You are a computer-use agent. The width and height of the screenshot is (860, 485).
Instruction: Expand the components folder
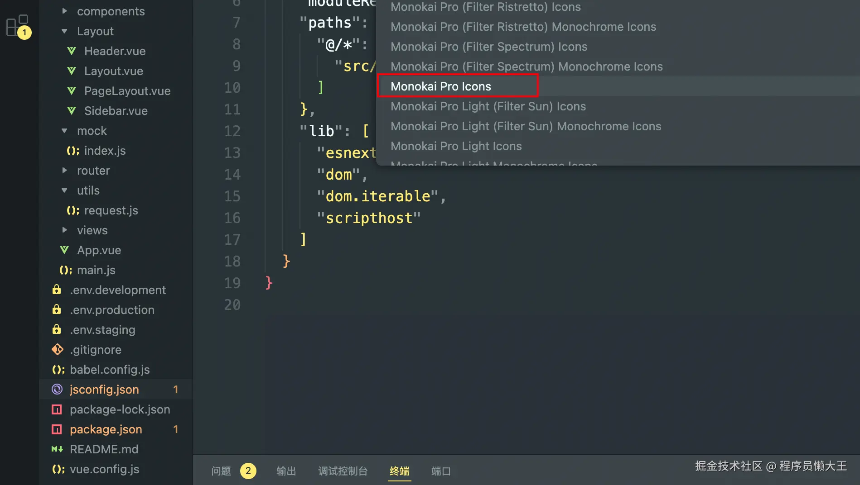[64, 11]
